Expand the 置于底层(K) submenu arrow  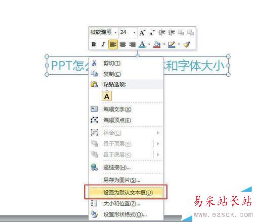[x=158, y=154]
